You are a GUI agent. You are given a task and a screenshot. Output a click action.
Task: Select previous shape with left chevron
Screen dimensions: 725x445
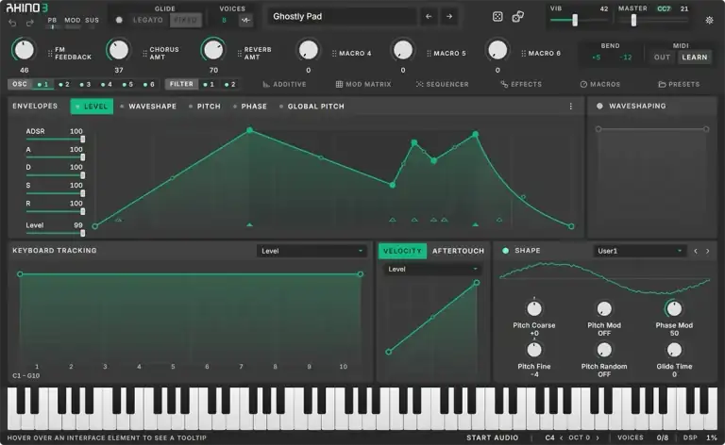tap(696, 251)
